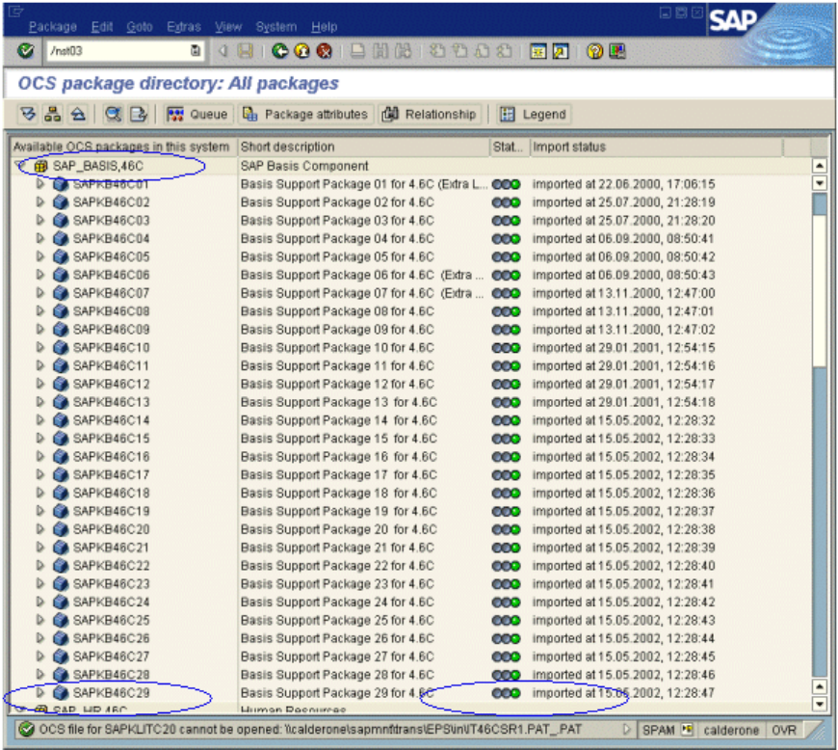The image size is (838, 750).
Task: Click the Import status column header
Action: click(x=656, y=147)
